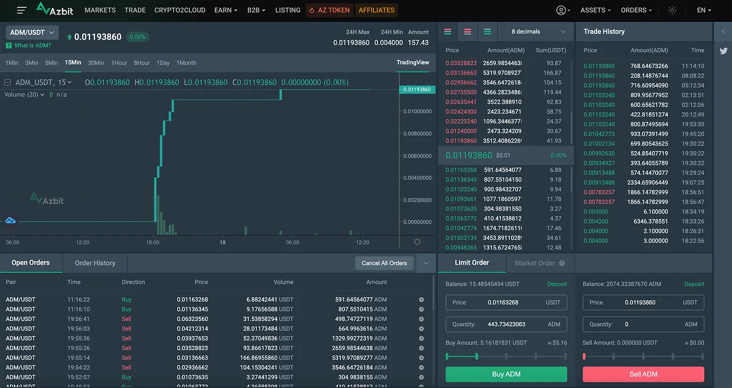Show both bids and asks order book view

click(448, 32)
